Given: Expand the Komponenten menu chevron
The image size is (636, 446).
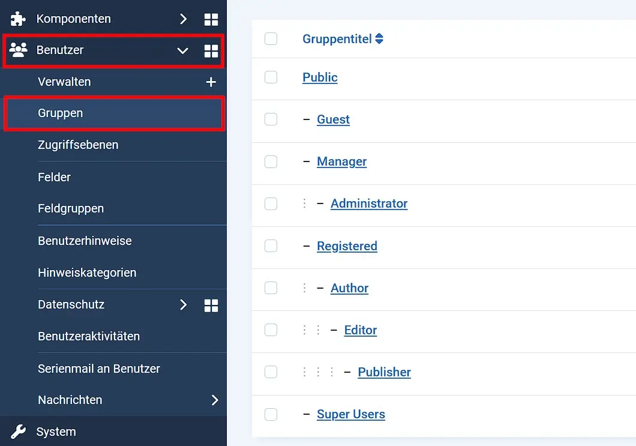Looking at the screenshot, I should (x=184, y=19).
